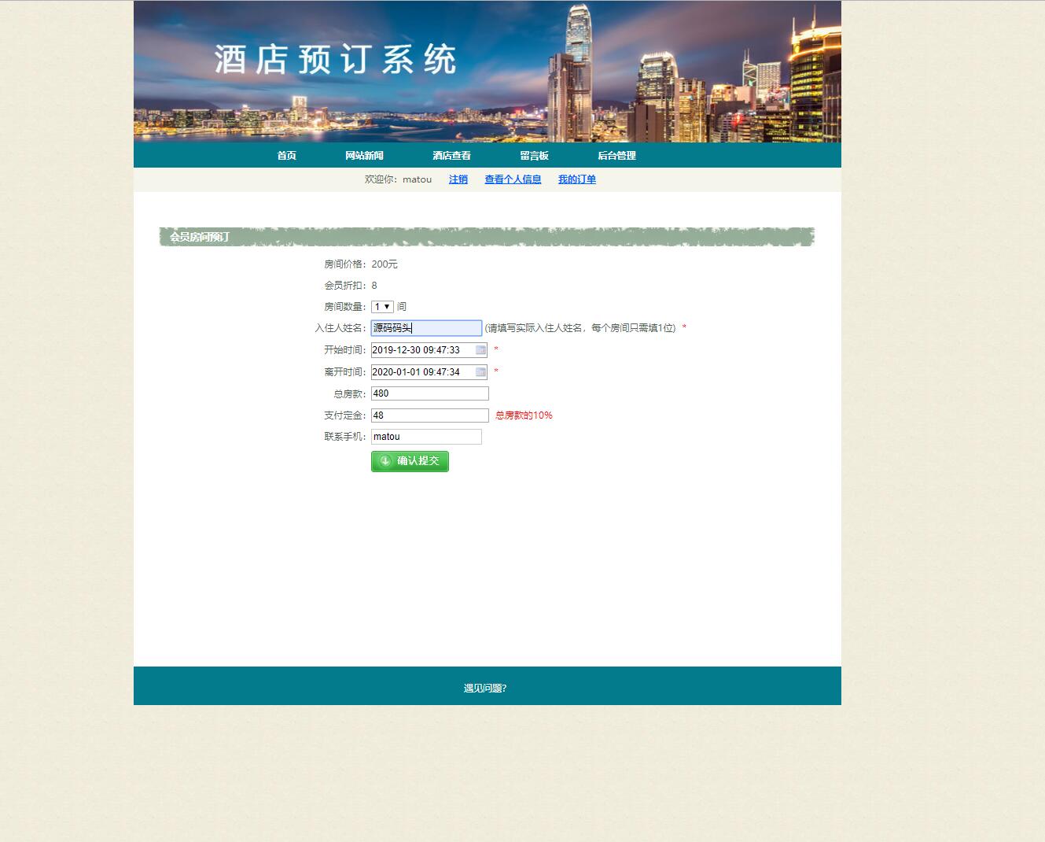The image size is (1045, 842).
Task: Select the 联系手机 contact phone field
Action: (425, 436)
